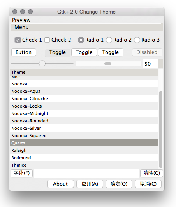This screenshot has height=207, width=176.
Task: Pick the Nodoka-Looks theme
Action: (x=84, y=106)
